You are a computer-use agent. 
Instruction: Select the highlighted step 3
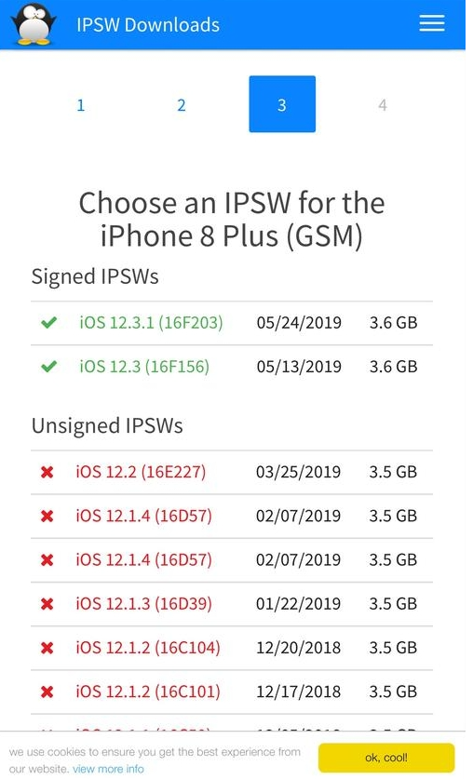[282, 104]
